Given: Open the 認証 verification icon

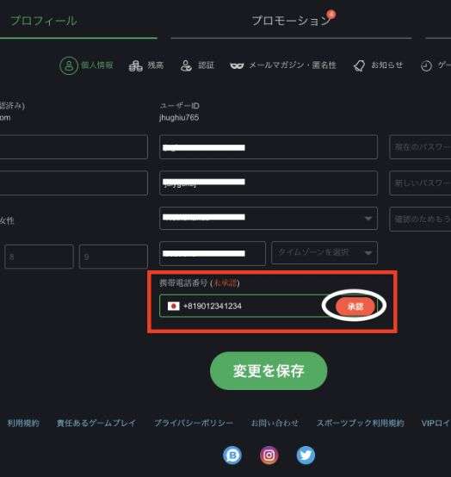Looking at the screenshot, I should coord(186,65).
